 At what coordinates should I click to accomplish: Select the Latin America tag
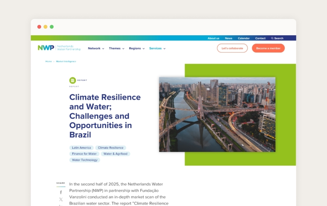[81, 148]
